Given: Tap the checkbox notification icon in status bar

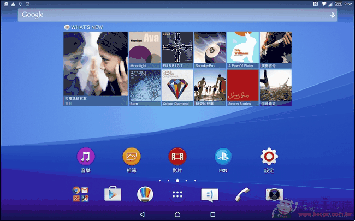Looking at the screenshot, I should (x=27, y=4).
